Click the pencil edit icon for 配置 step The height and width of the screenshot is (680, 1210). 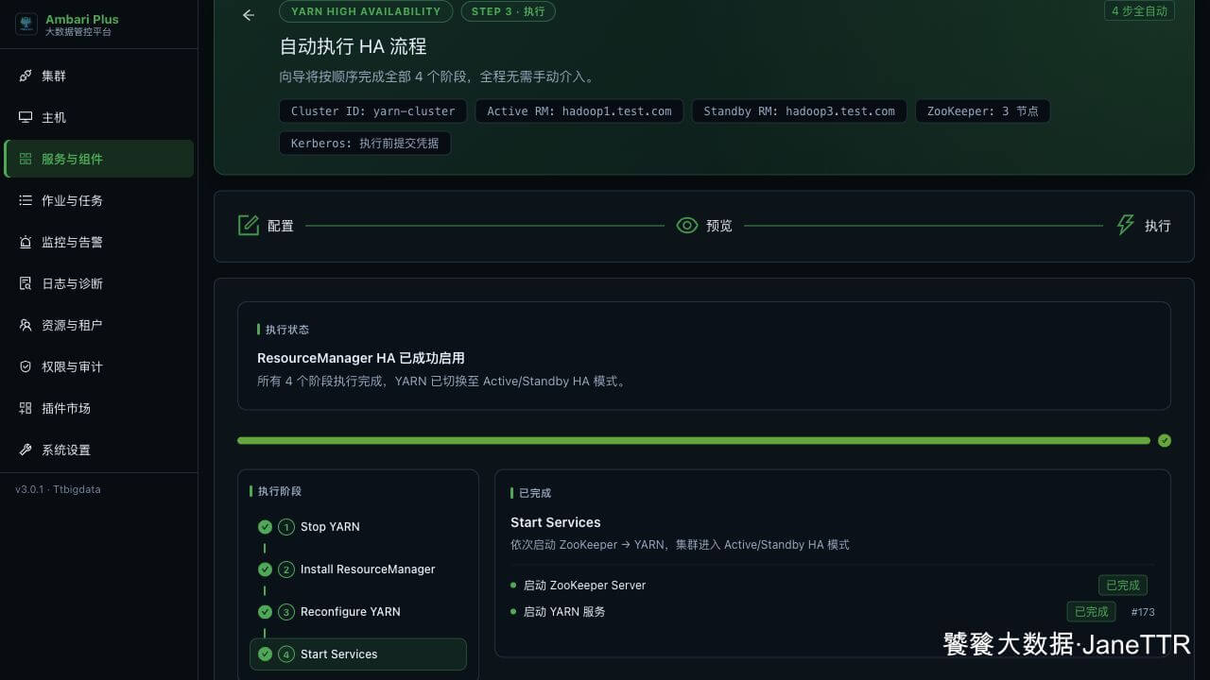click(x=249, y=225)
